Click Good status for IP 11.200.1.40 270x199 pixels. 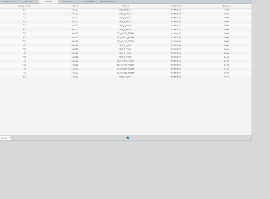[226, 41]
